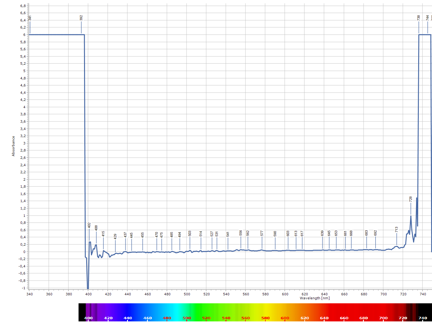This screenshot has height=326, width=432.
Task: Click the 660 red region in spectrum bar
Action: (x=344, y=311)
